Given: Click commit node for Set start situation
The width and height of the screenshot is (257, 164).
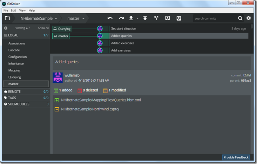Looking at the screenshot, I should pyautogui.click(x=100, y=28).
